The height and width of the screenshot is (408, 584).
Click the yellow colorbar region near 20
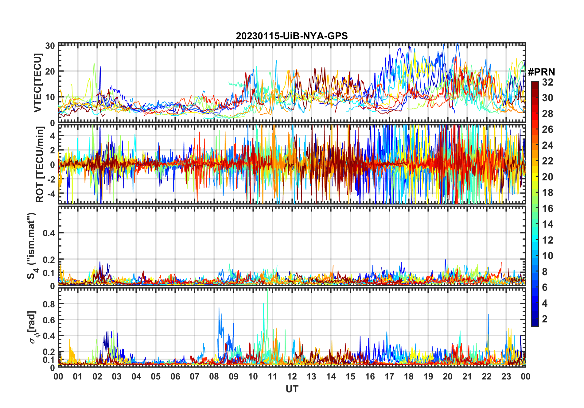pos(535,177)
